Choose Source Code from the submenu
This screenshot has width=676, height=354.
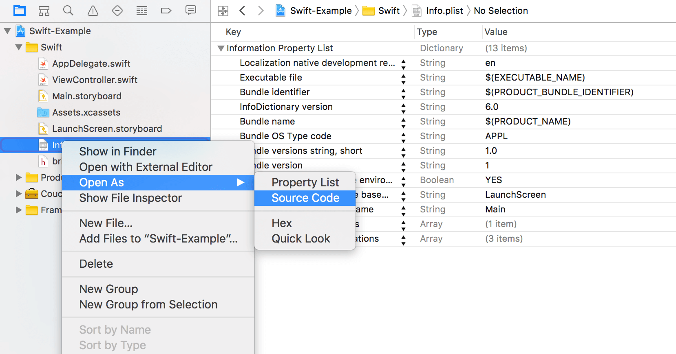[305, 198]
